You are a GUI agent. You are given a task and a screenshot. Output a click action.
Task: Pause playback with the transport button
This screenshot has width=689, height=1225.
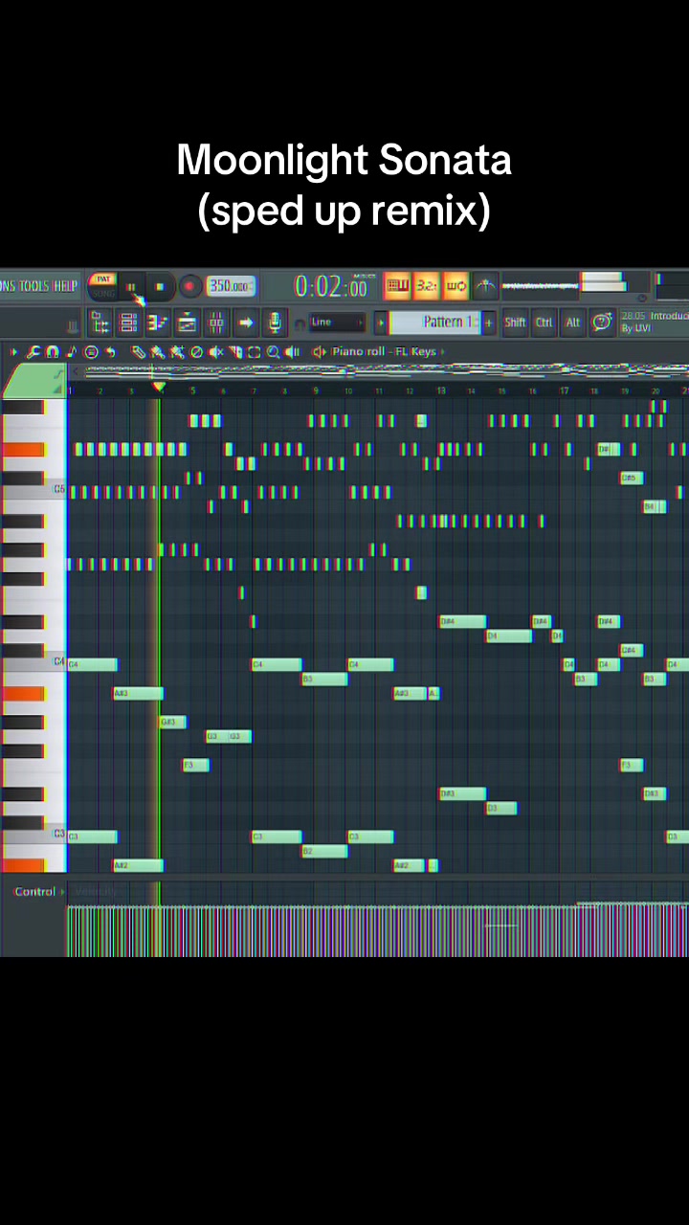[x=131, y=286]
